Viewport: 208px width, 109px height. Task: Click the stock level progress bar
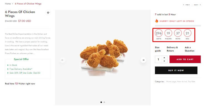click(178, 26)
